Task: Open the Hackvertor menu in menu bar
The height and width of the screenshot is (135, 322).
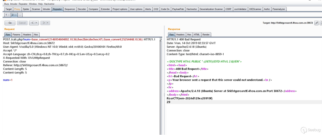Action: (x=49, y=4)
